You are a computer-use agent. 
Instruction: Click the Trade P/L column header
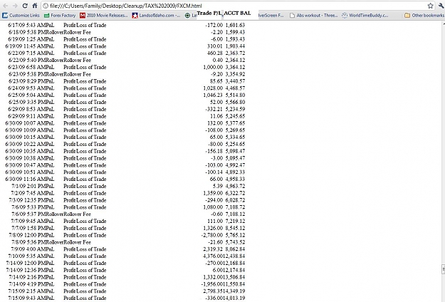(x=209, y=13)
